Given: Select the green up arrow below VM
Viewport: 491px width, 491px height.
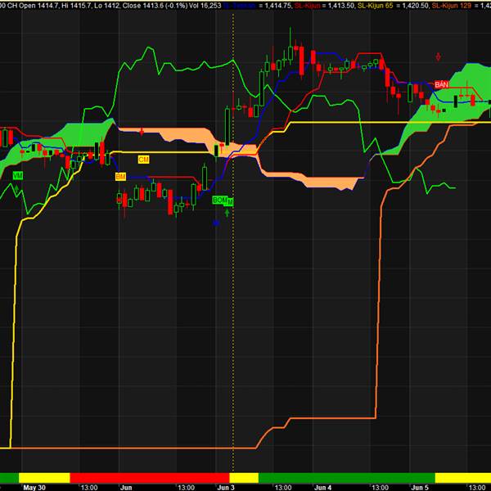Looking at the screenshot, I should click(x=16, y=189).
